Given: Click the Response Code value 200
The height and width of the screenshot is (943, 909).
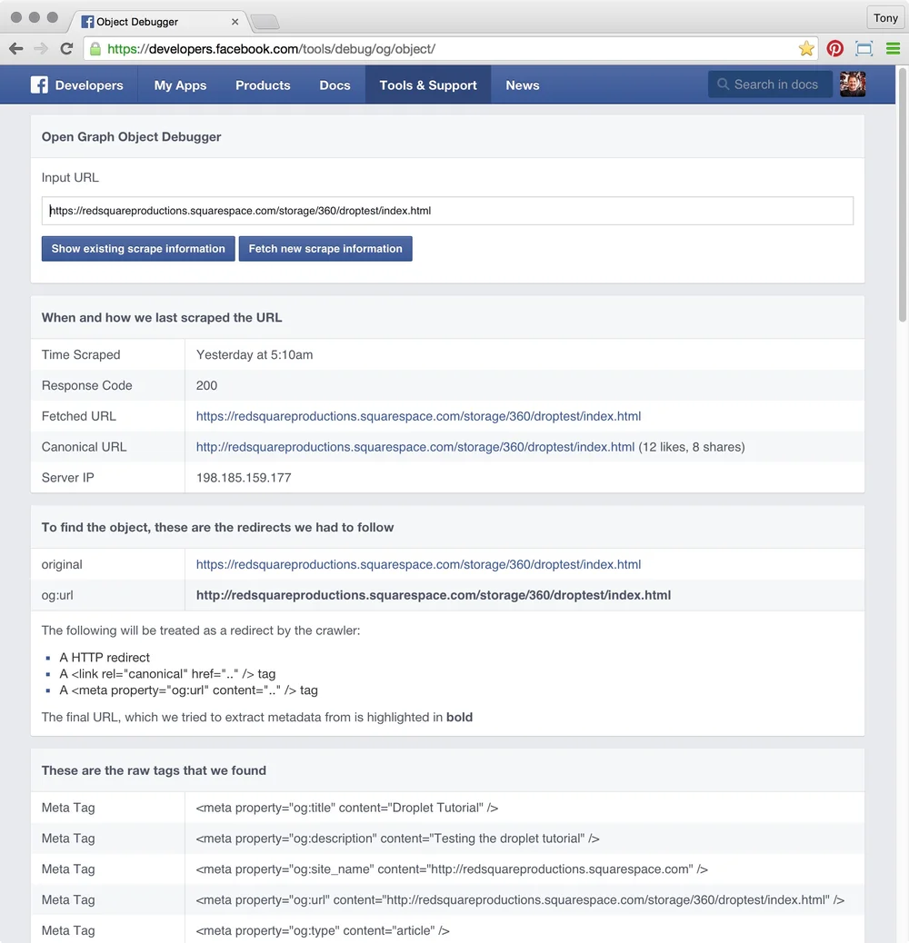Looking at the screenshot, I should point(206,385).
